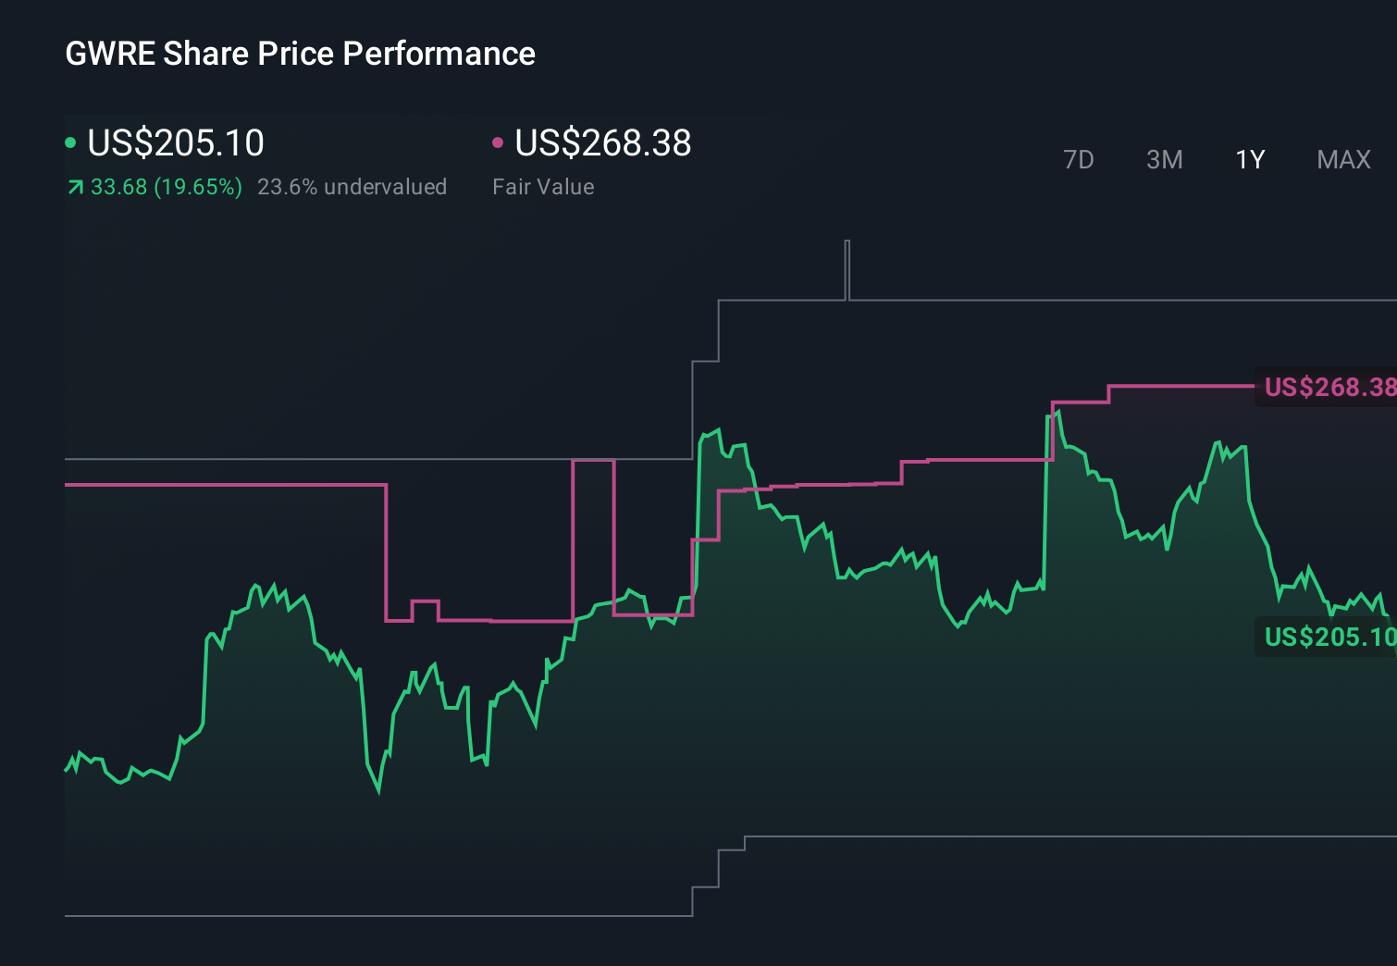Screen dimensions: 1397x966
Task: Toggle the share price series visibility
Action: pyautogui.click(x=176, y=143)
